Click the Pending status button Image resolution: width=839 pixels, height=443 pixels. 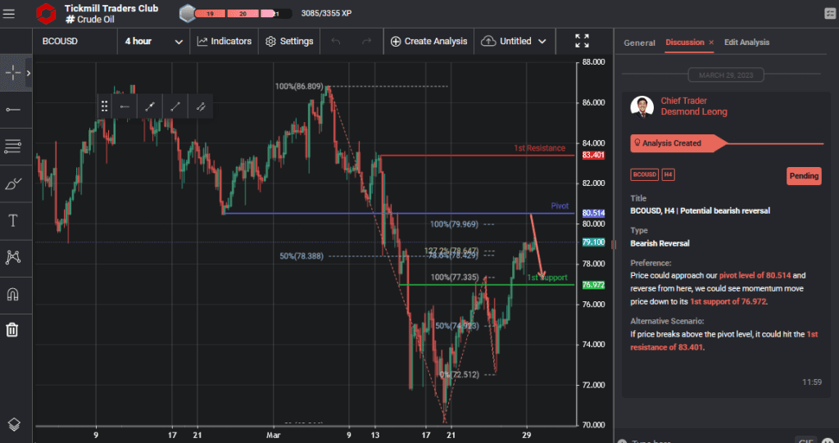pos(804,176)
